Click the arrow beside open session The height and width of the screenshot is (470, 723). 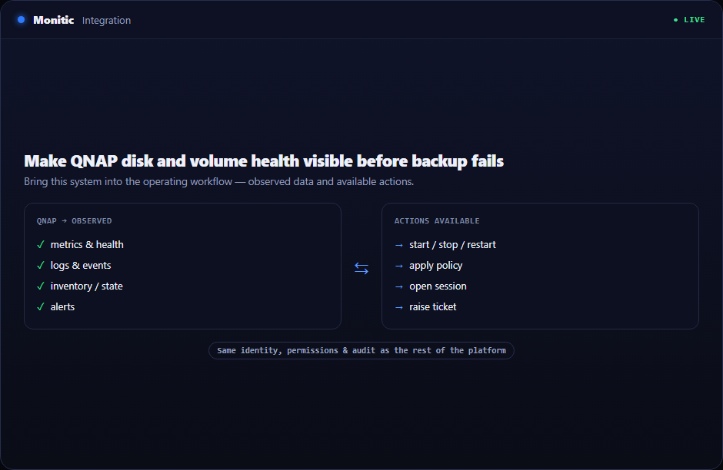(399, 286)
